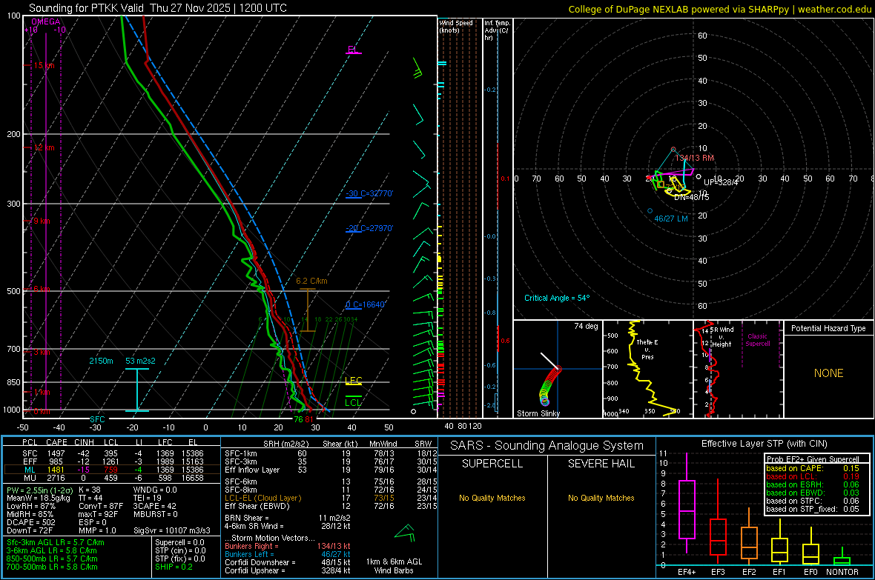Click the 'Corfidi Upshear = 328/4 kt' line
The width and height of the screenshot is (875, 580).
(x=288, y=570)
